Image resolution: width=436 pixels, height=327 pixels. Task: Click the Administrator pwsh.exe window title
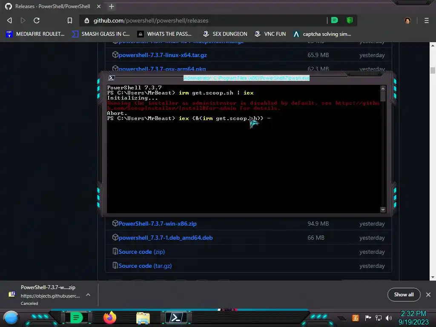coord(247,78)
